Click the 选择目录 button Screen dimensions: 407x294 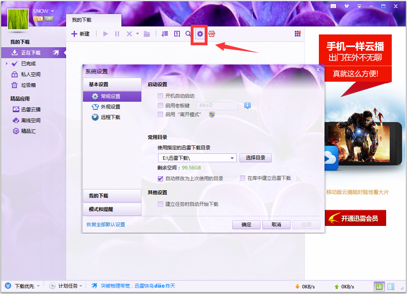pos(255,157)
